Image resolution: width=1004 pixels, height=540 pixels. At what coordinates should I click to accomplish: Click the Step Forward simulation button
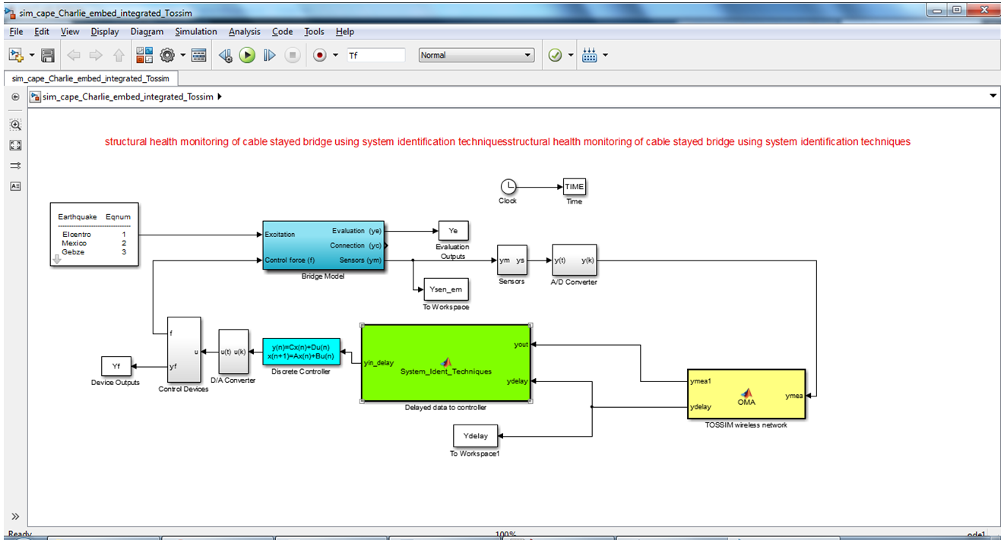pyautogui.click(x=269, y=55)
